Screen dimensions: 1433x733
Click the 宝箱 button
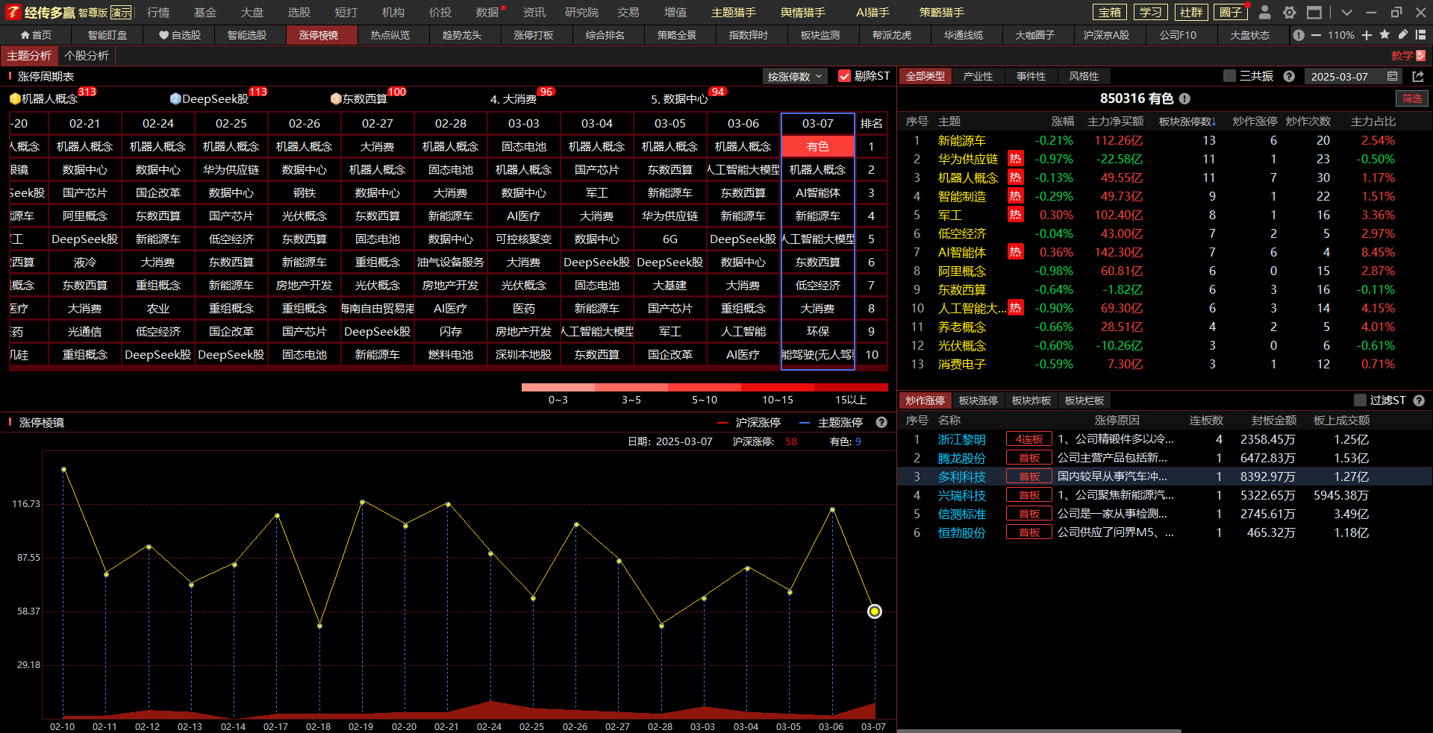(x=1110, y=12)
